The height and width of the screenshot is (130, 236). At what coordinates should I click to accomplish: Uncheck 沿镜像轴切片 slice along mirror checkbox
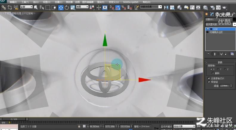[209, 78]
